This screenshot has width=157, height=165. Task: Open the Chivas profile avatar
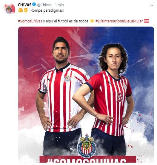tap(9, 9)
